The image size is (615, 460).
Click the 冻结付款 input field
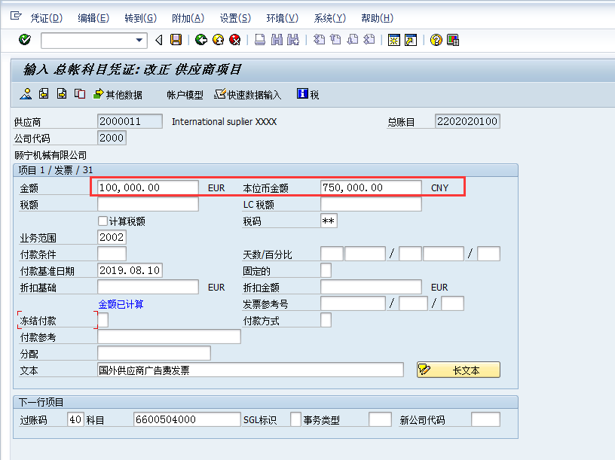(x=102, y=320)
